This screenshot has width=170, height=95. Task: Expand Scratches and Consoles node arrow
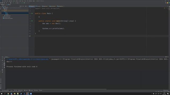tap(2, 18)
